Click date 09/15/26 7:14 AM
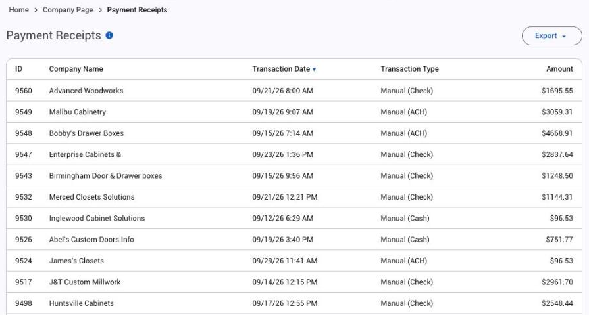This screenshot has height=315, width=589. click(x=282, y=133)
